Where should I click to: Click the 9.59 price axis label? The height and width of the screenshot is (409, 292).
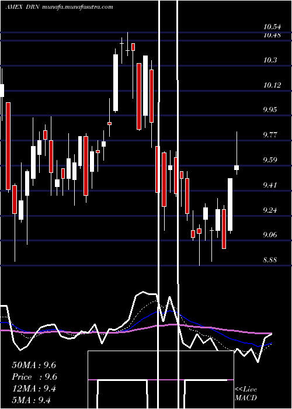tap(270, 160)
